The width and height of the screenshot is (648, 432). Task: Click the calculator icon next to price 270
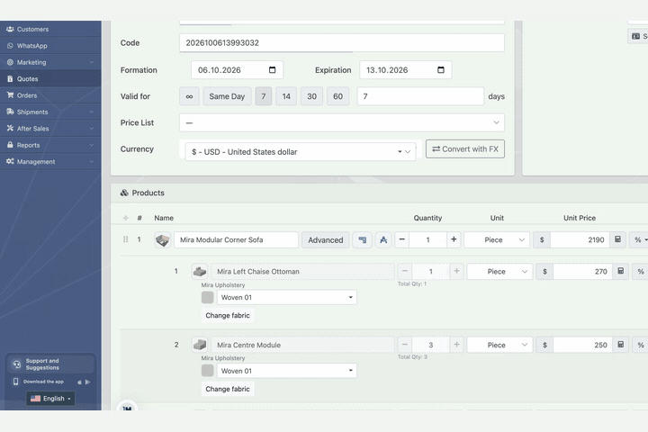[x=621, y=271]
